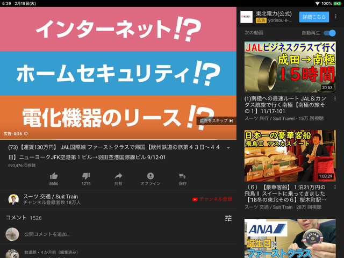Subscribe with チャンネル登録
Viewport: 344px width, 258px height.
click(x=212, y=199)
